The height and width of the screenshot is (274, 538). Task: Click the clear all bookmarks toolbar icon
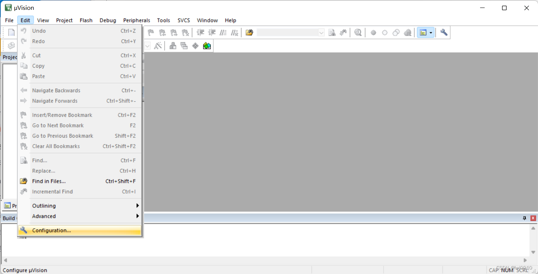[x=185, y=33]
